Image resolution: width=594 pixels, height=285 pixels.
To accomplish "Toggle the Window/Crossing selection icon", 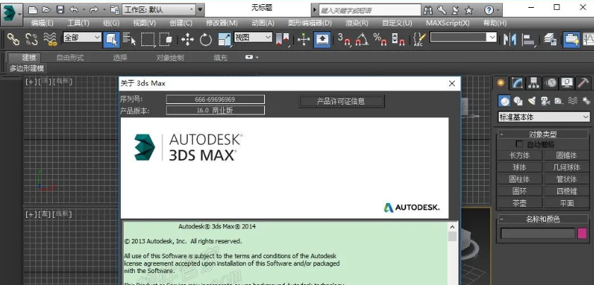I will (166, 39).
